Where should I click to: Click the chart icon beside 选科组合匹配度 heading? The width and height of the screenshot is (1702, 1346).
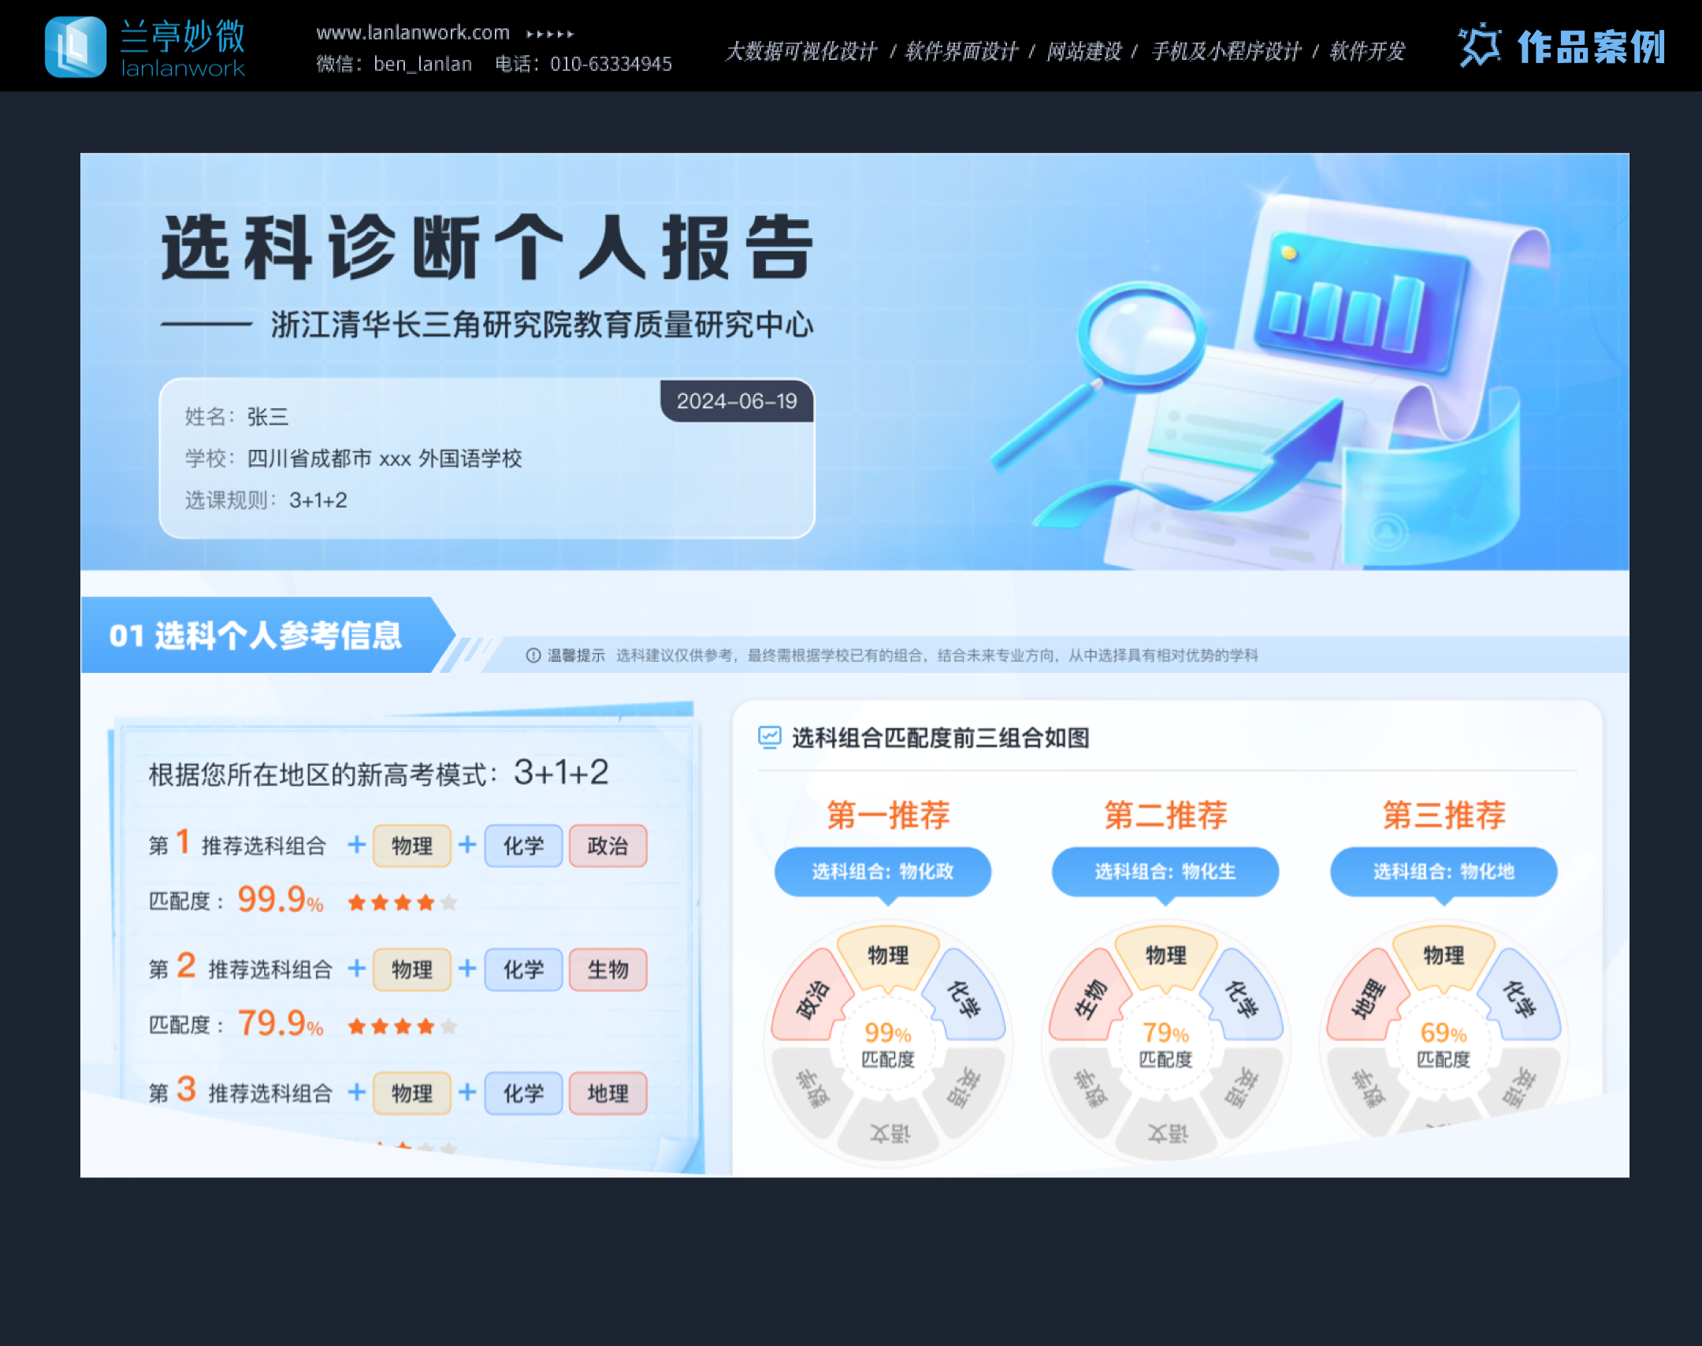tap(769, 738)
